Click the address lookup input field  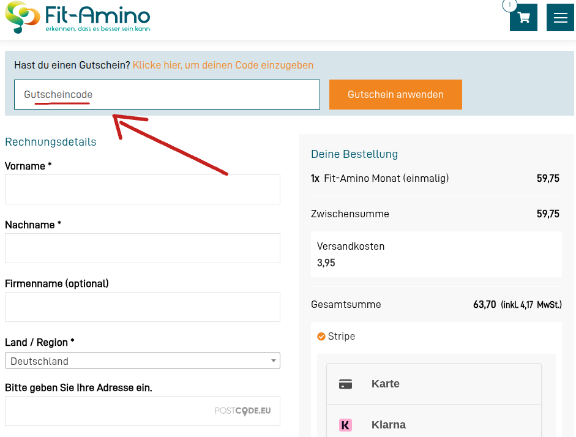click(x=143, y=411)
